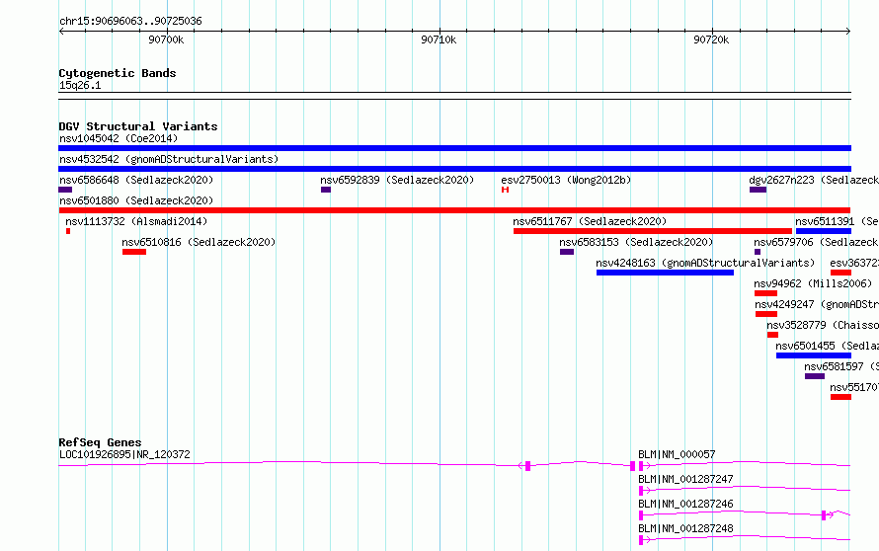
Task: Click the DGV Structural Variants track title
Action: (138, 126)
